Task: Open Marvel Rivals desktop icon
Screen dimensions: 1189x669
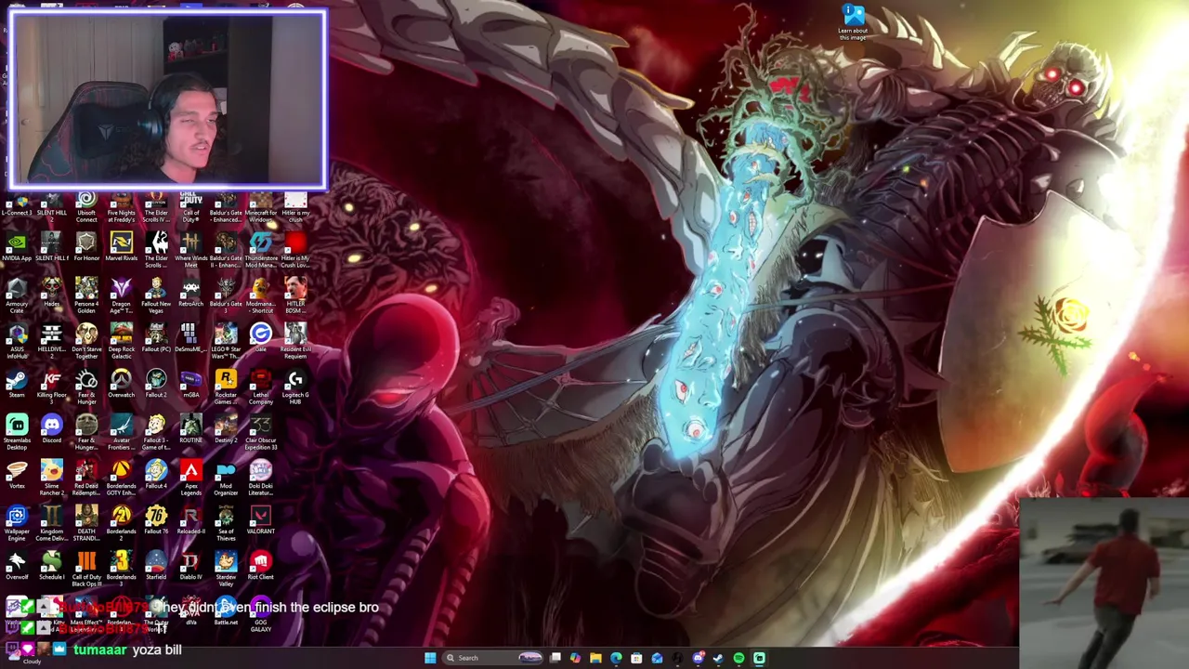Action: (x=121, y=248)
